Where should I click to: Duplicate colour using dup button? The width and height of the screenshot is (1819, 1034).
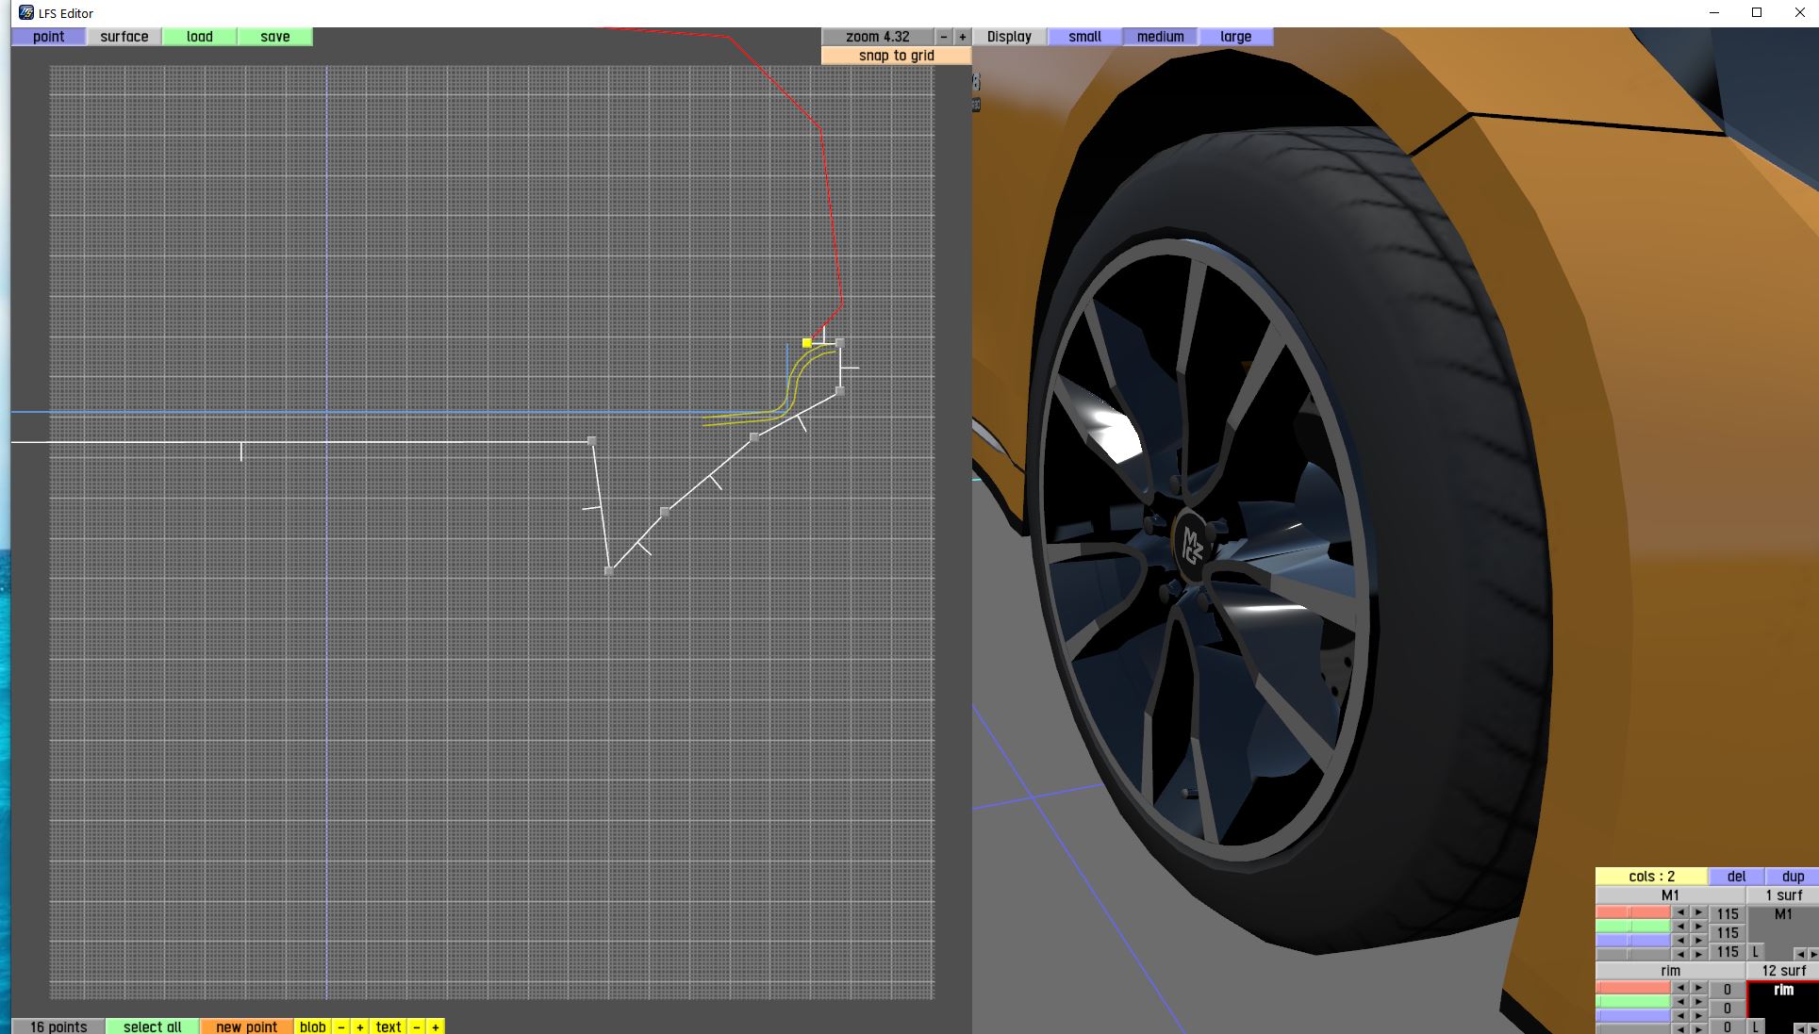tap(1793, 877)
